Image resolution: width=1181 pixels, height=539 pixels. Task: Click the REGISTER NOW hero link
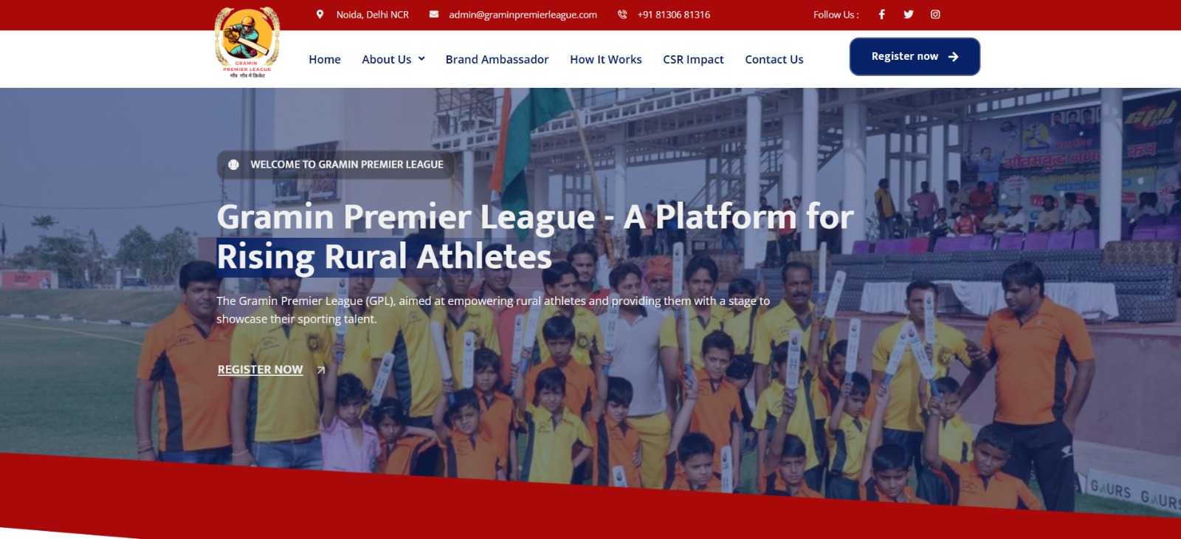coord(261,369)
